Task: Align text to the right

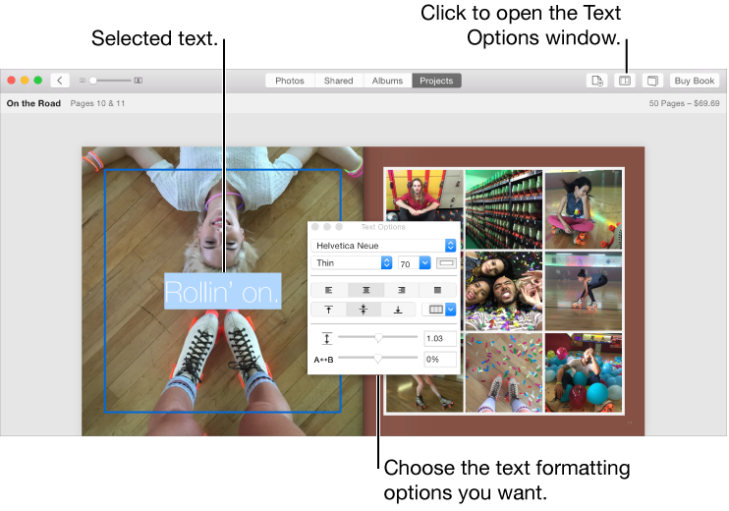Action: pyautogui.click(x=401, y=290)
